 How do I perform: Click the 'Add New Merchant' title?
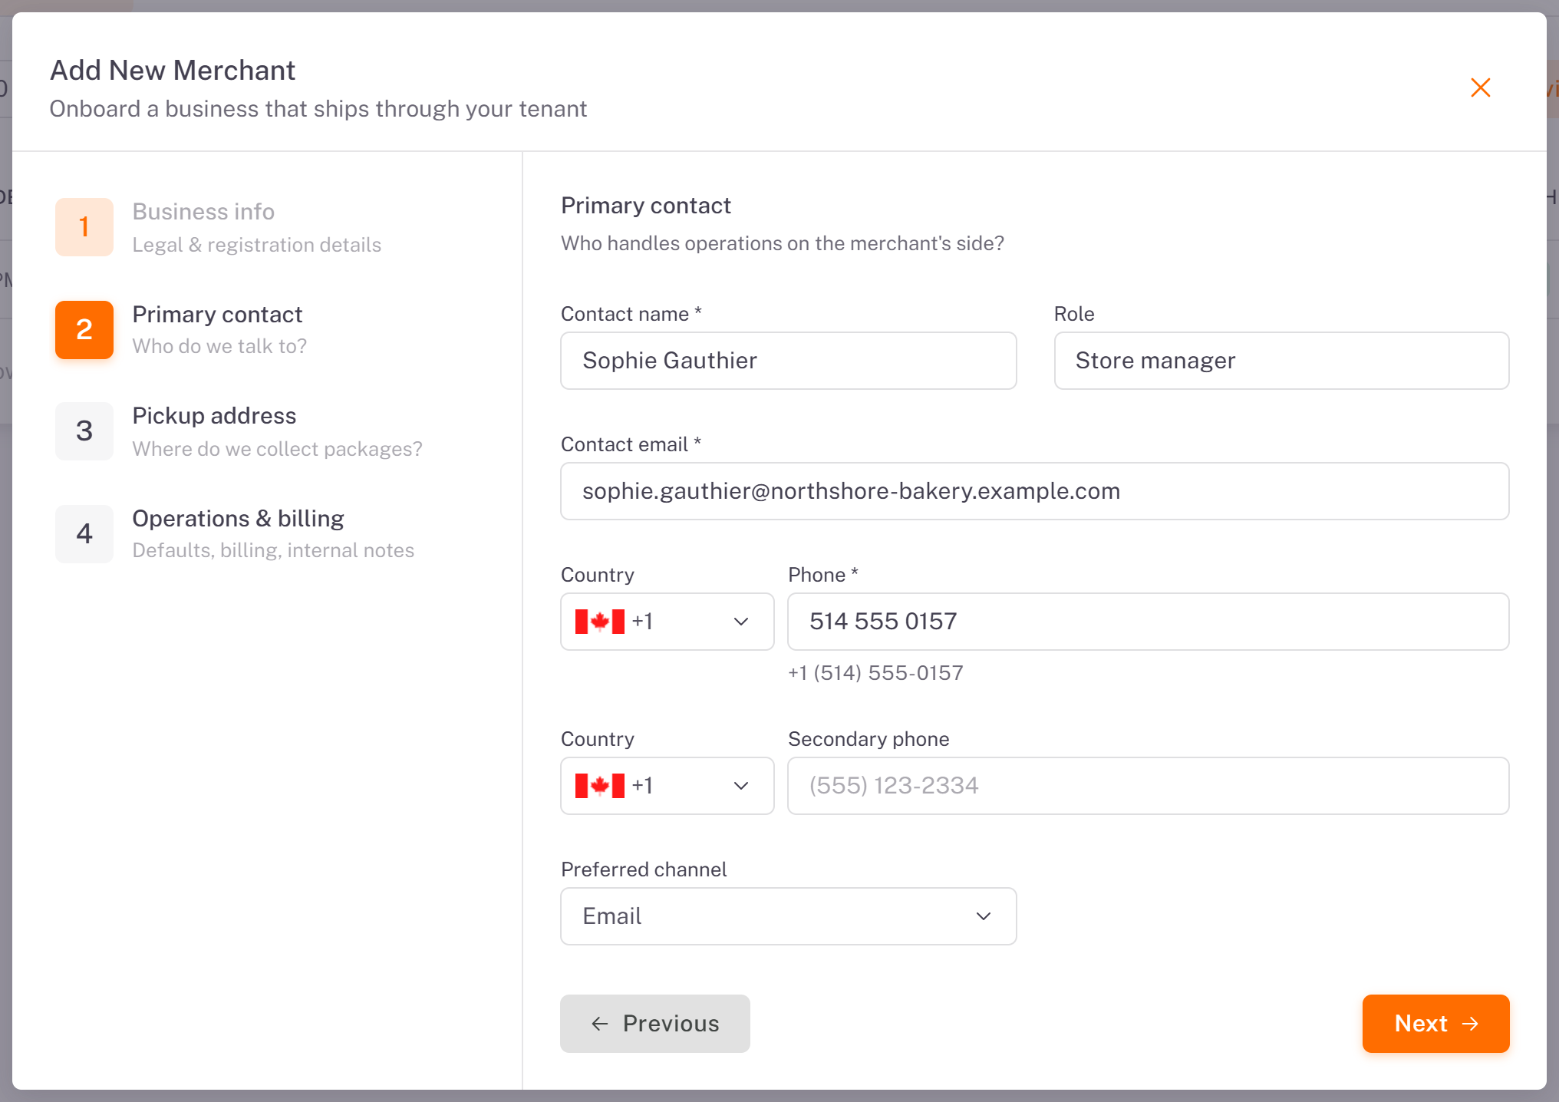click(x=173, y=71)
